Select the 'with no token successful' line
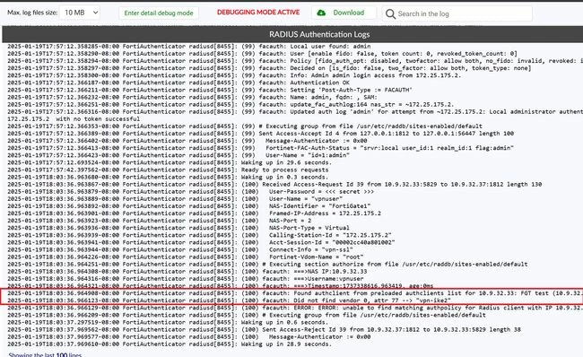 (x=74, y=119)
